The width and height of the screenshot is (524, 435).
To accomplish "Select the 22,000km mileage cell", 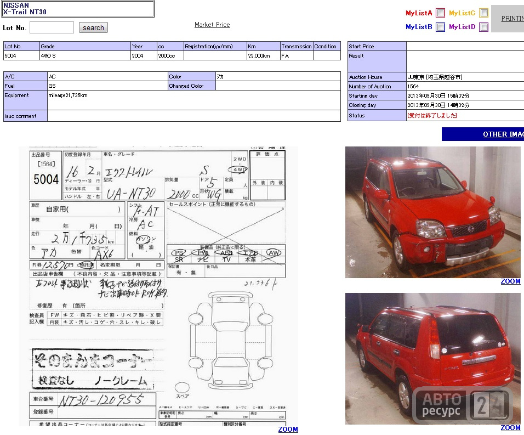I will point(263,55).
